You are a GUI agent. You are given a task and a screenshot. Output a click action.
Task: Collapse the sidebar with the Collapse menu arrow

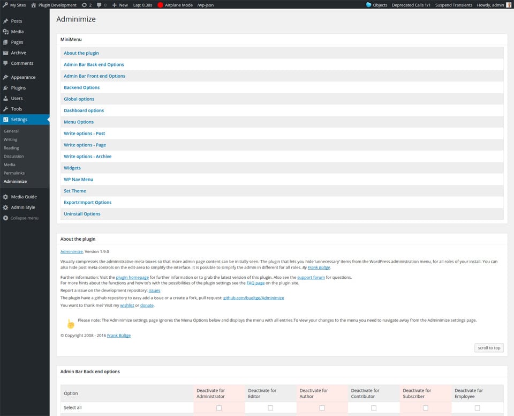pos(5,218)
